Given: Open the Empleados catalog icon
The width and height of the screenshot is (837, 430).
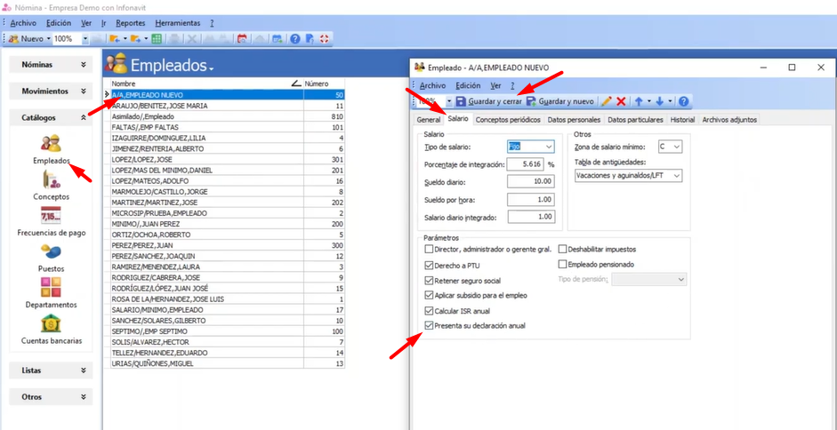Looking at the screenshot, I should coord(51,144).
